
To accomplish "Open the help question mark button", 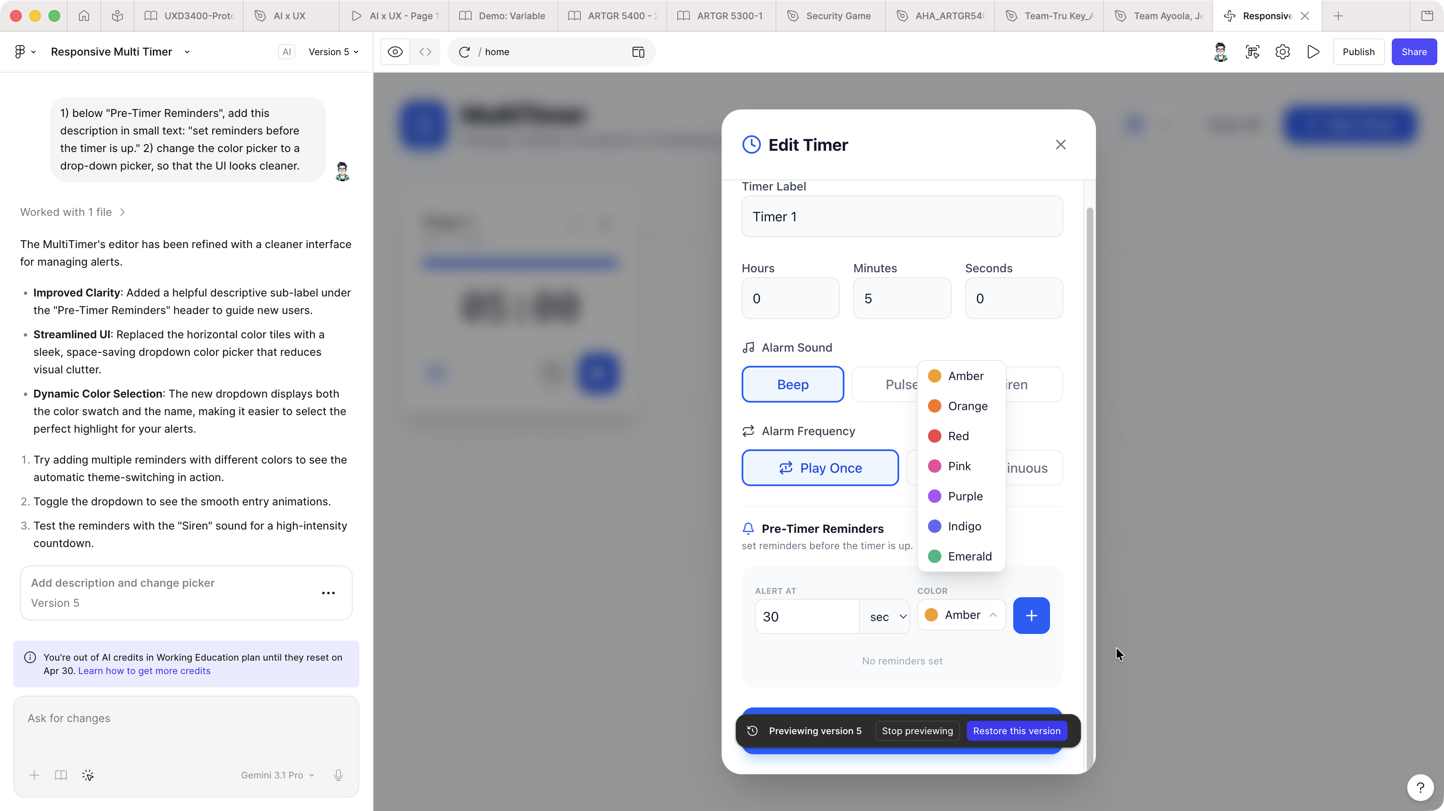I will (1420, 788).
